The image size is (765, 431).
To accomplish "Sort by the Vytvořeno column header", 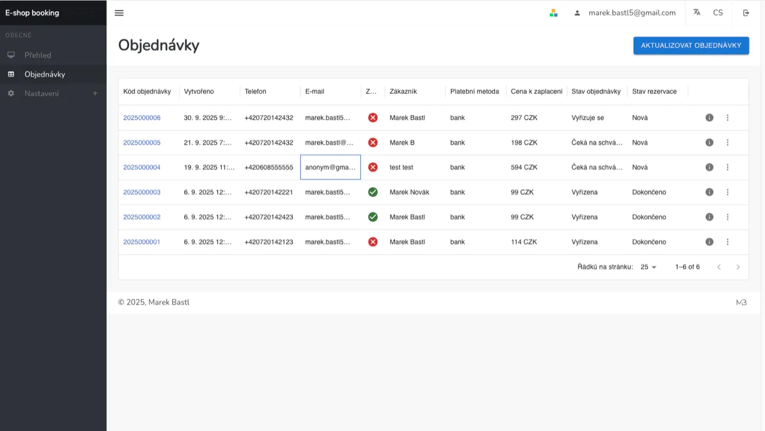I will coord(199,91).
